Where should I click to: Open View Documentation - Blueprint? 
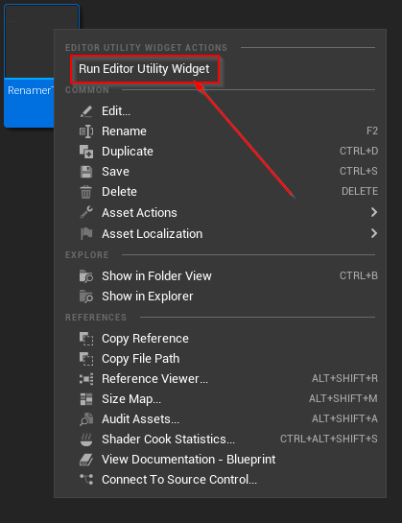coord(220,460)
